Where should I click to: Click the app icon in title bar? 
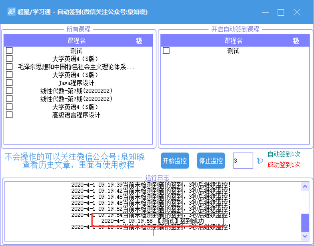click(x=11, y=12)
